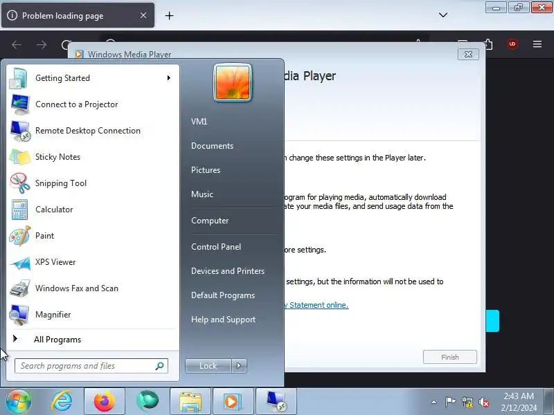Viewport: 554px width, 415px height.
Task: Switch to Windows Media Player taskbar button
Action: click(233, 402)
